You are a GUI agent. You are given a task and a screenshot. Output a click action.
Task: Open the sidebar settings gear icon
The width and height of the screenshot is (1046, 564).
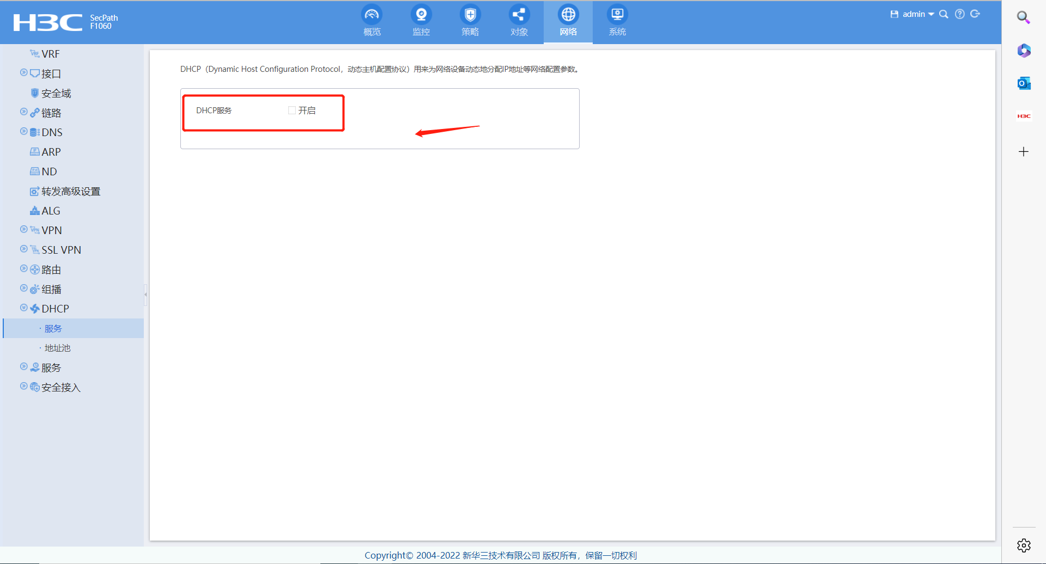click(1024, 545)
